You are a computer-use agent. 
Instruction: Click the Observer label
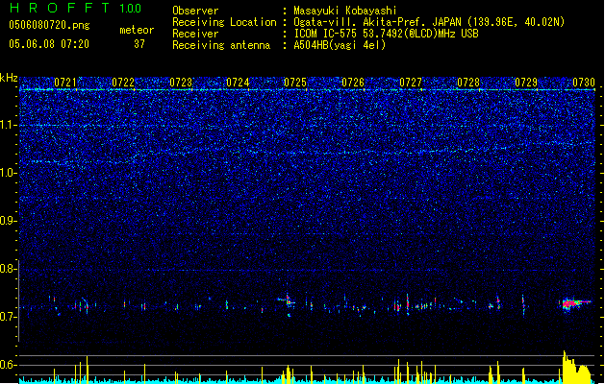point(195,11)
